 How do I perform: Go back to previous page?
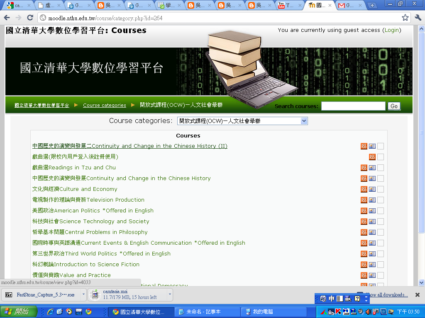pyautogui.click(x=7, y=18)
